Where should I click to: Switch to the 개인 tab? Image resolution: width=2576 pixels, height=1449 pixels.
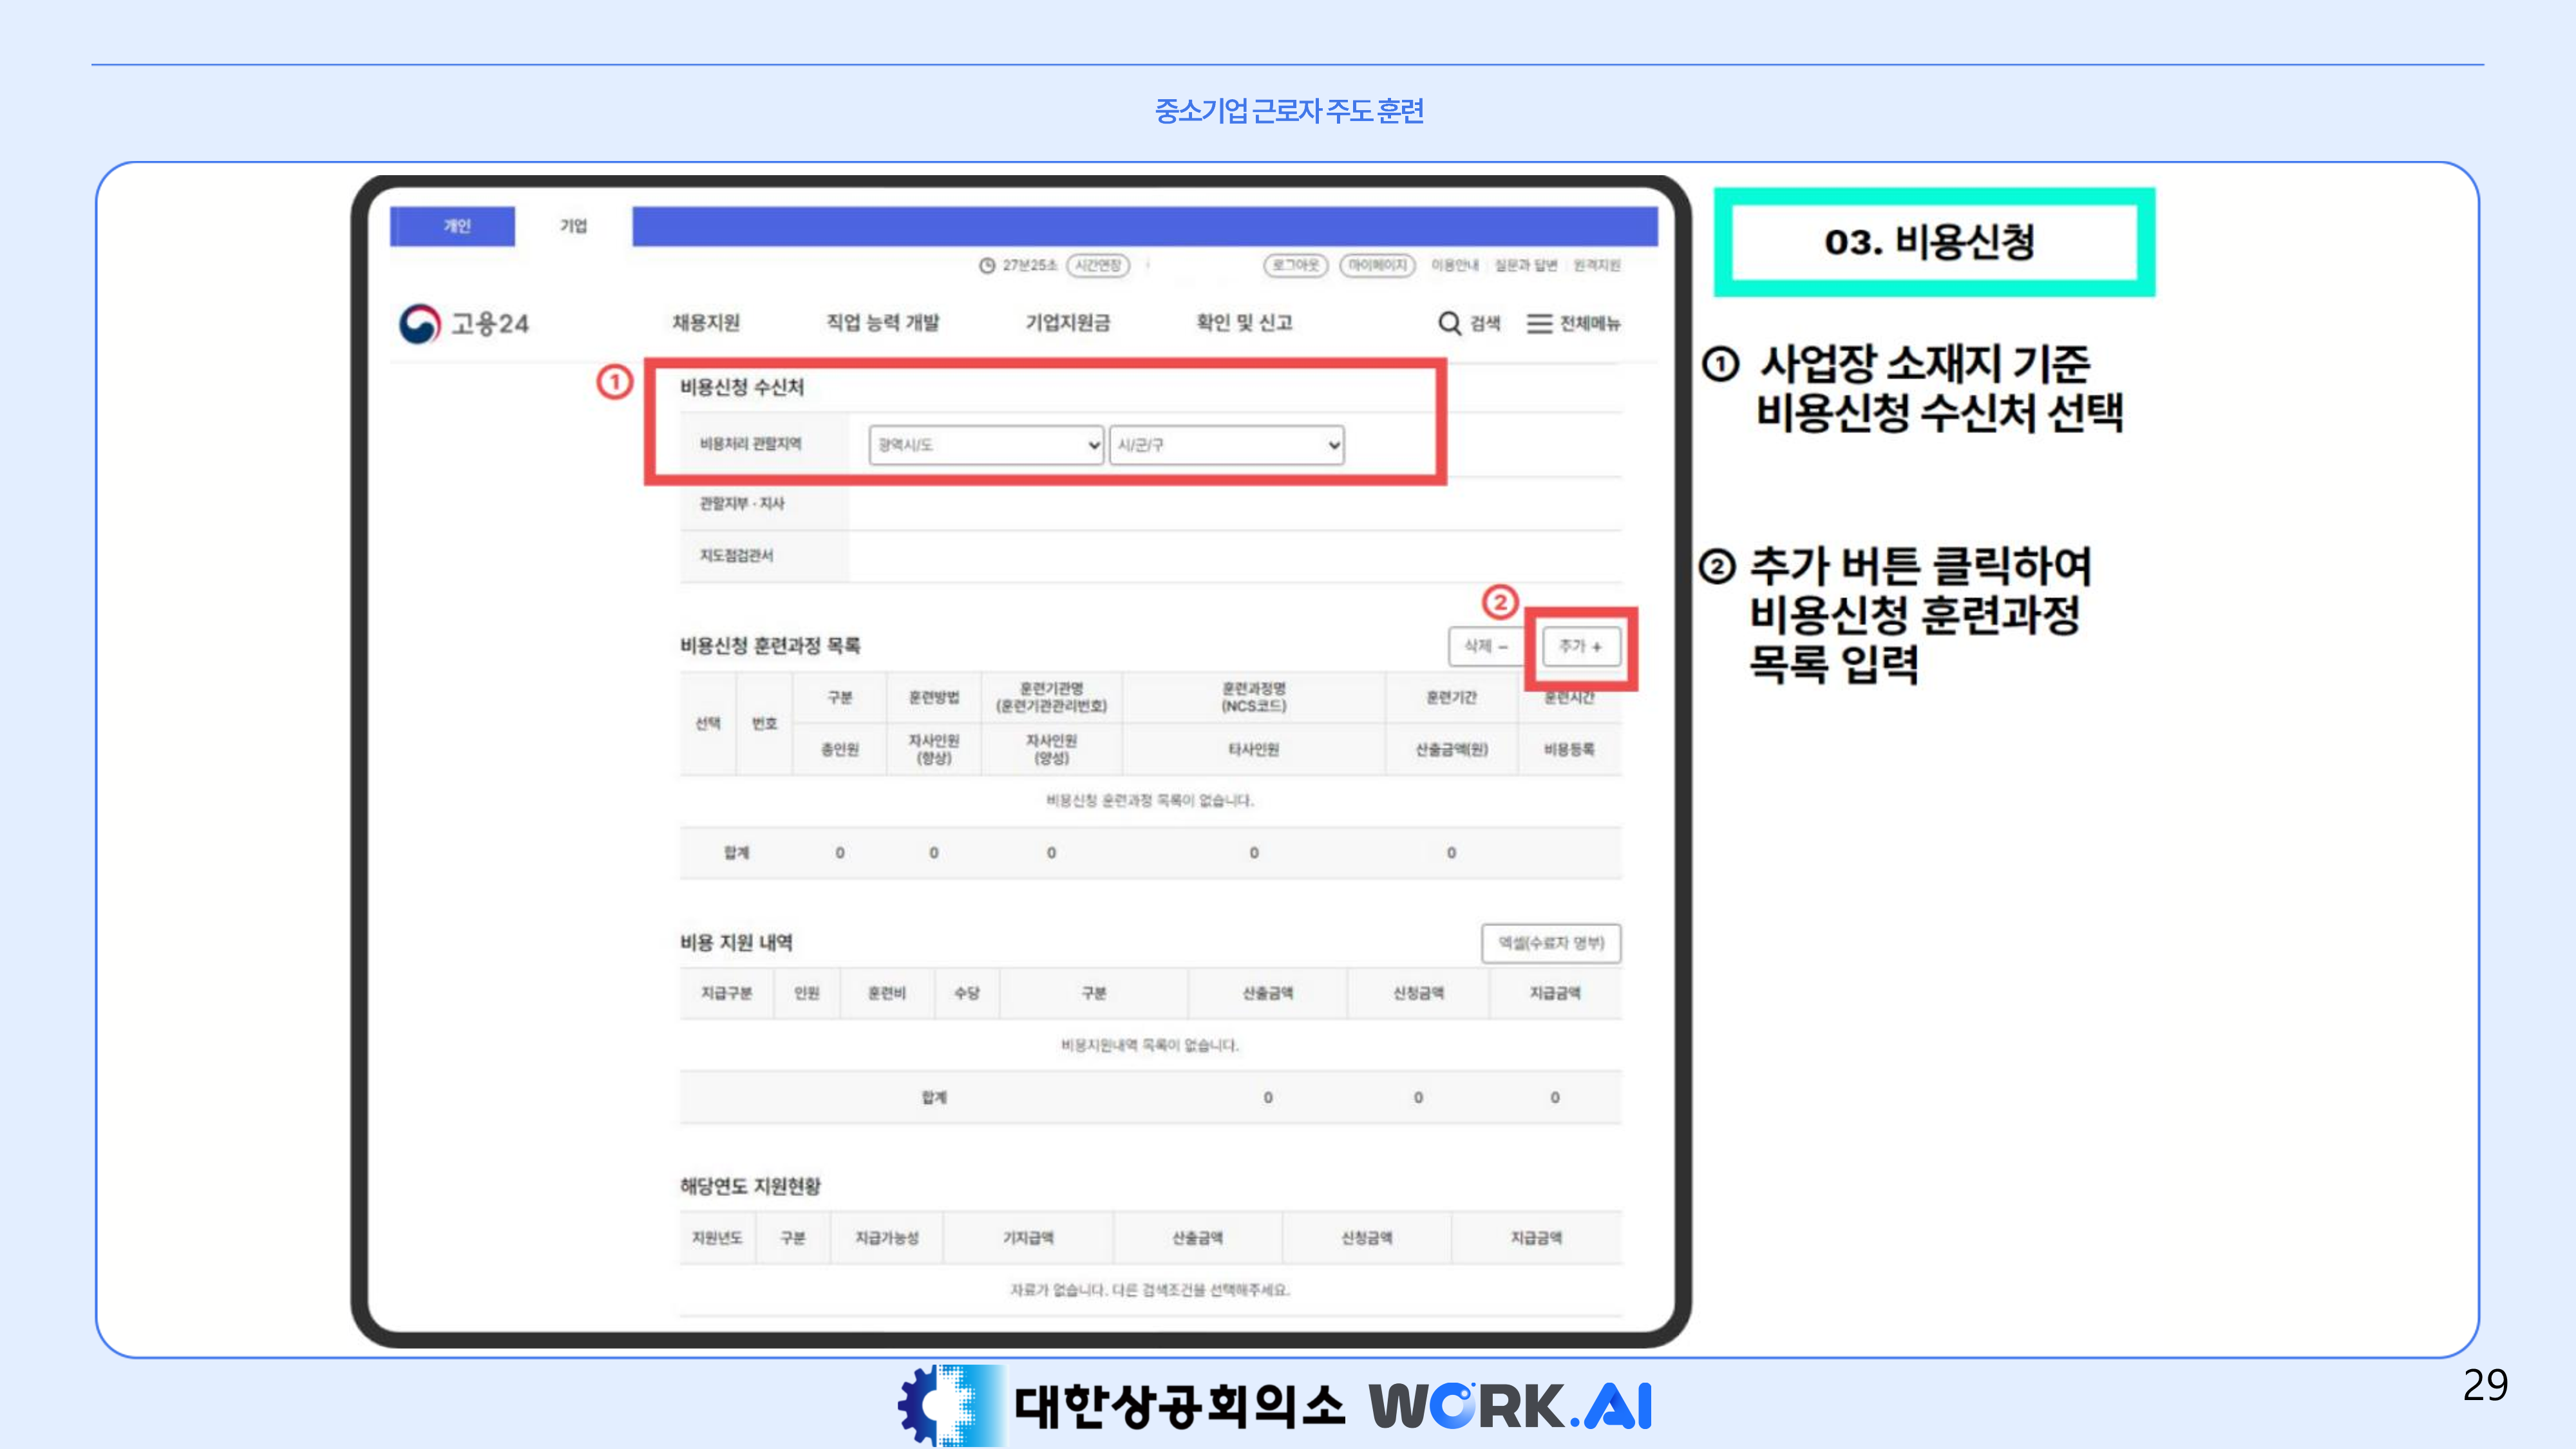pos(457,226)
